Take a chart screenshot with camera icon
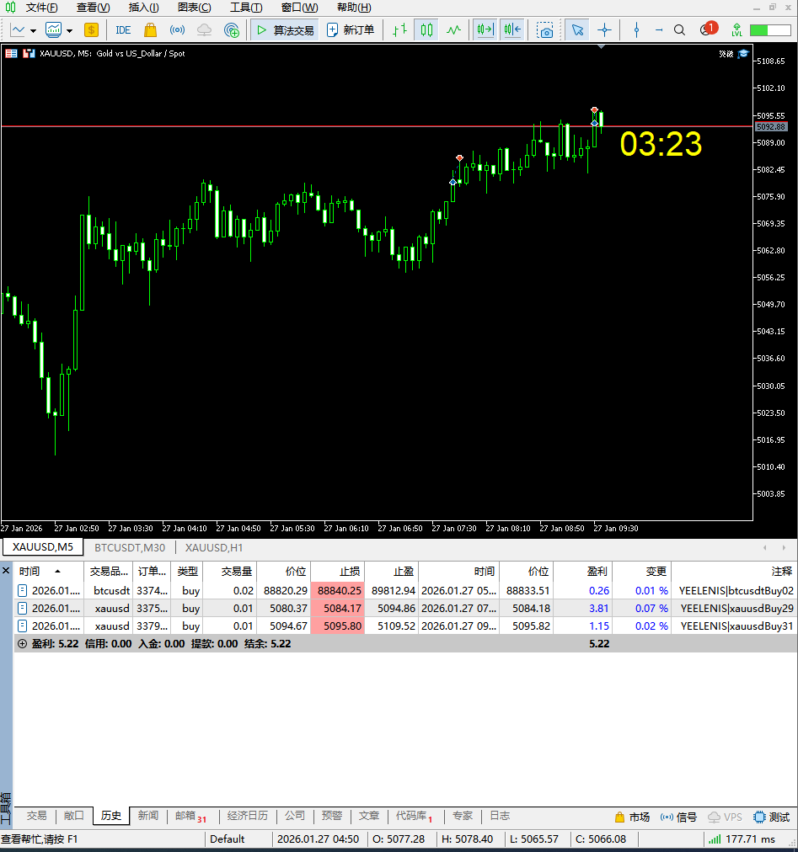 [x=544, y=29]
